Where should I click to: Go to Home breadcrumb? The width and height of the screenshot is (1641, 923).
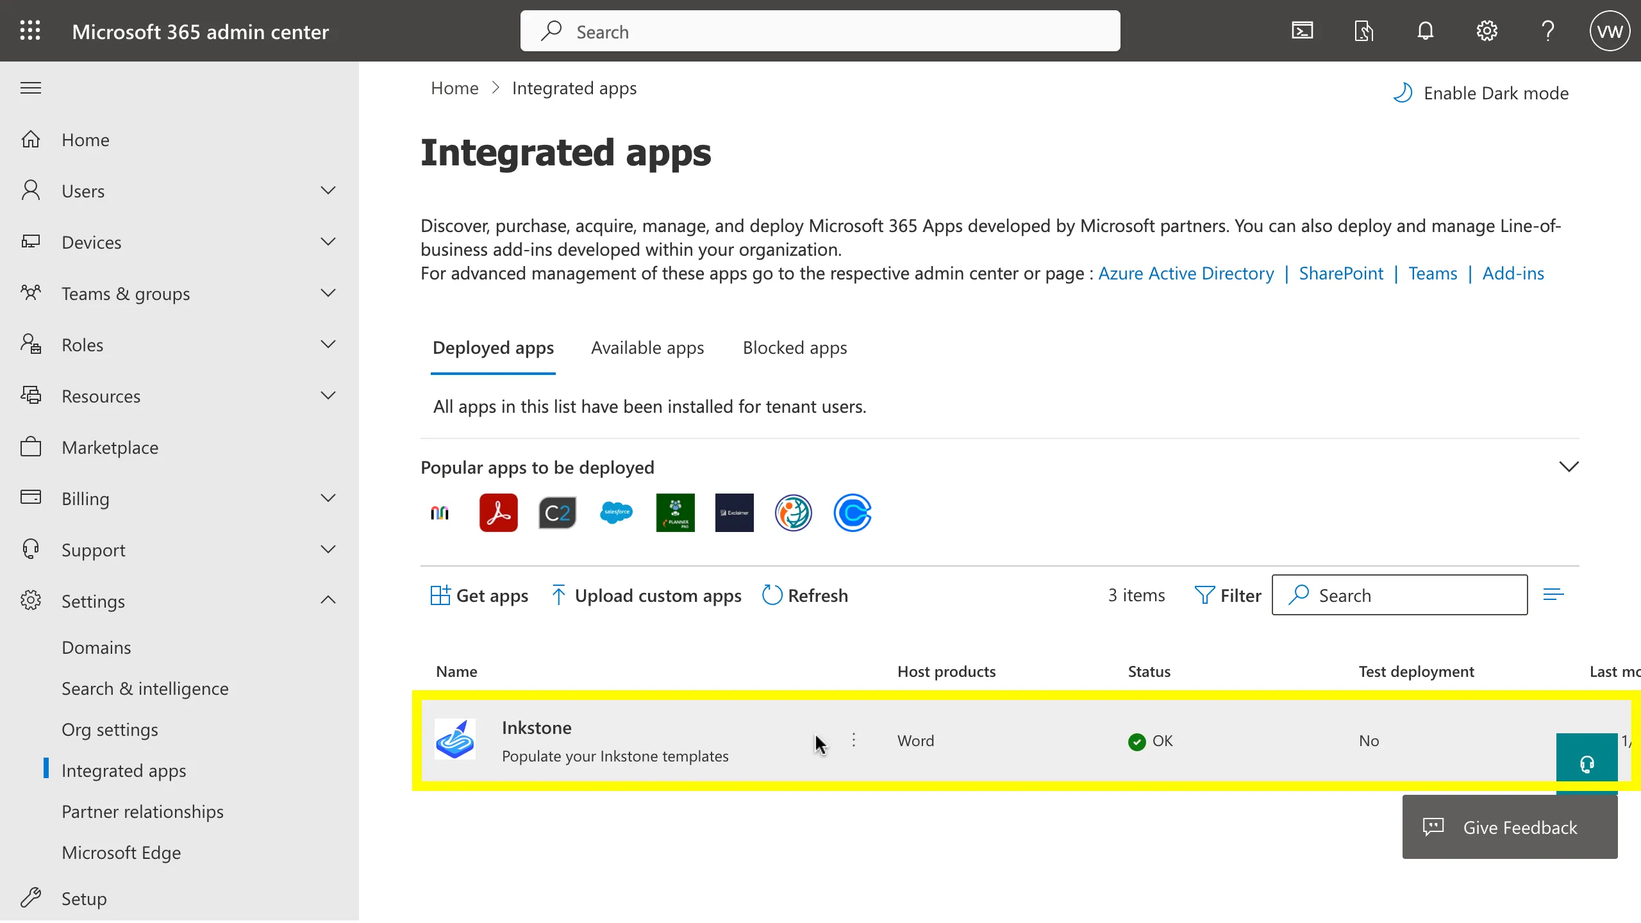[454, 88]
